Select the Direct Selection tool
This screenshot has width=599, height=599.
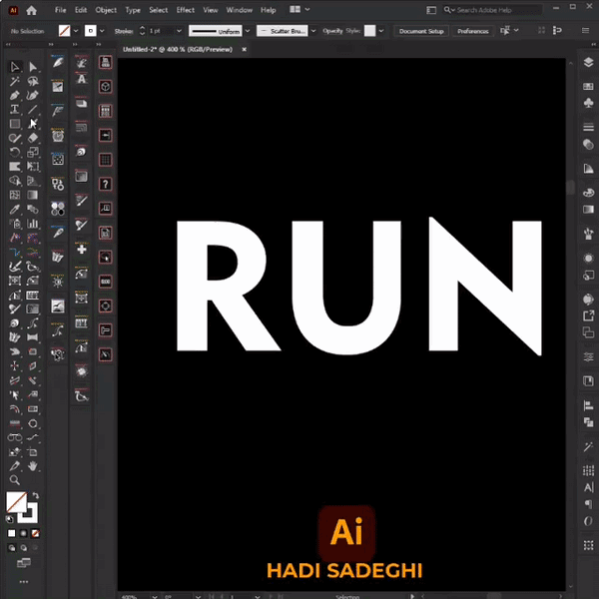[x=33, y=67]
